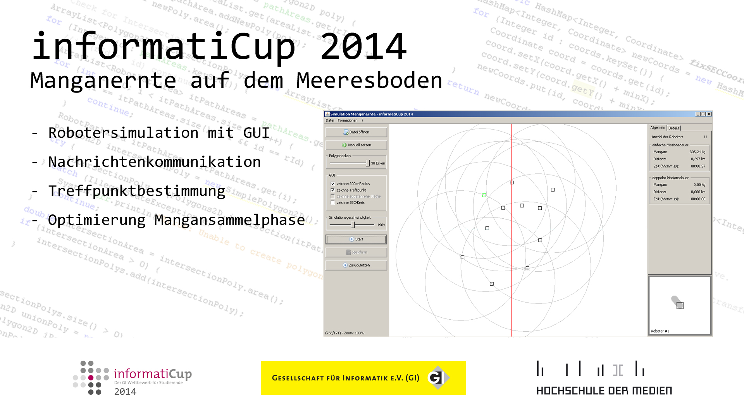The width and height of the screenshot is (744, 418).
Task: Click the Hochschule der Medien logo
Action: click(x=604, y=378)
